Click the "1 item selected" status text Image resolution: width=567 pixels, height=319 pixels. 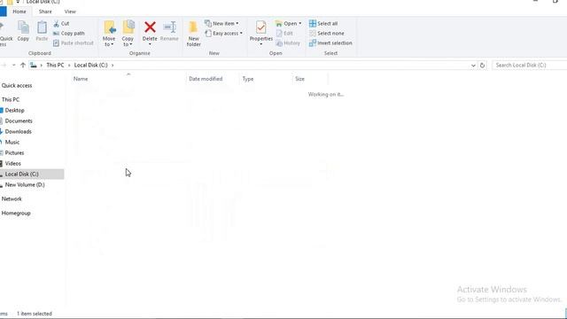pyautogui.click(x=35, y=314)
